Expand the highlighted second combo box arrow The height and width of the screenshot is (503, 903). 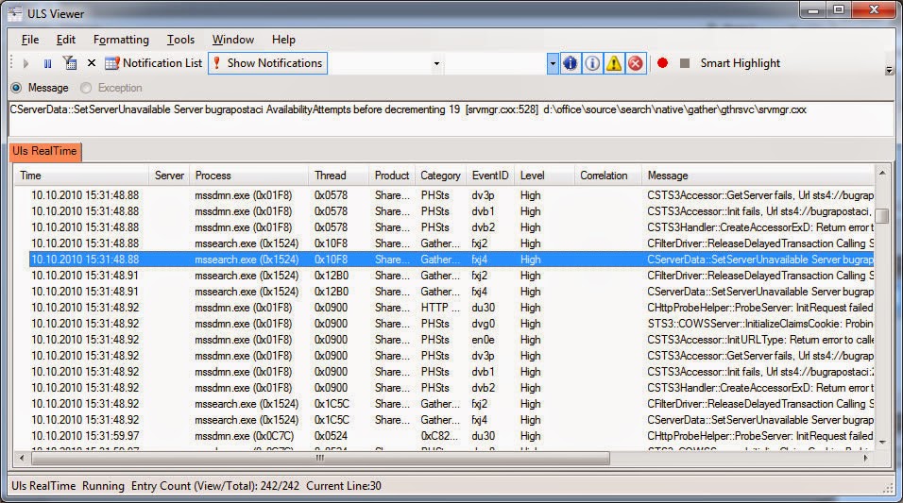(553, 63)
